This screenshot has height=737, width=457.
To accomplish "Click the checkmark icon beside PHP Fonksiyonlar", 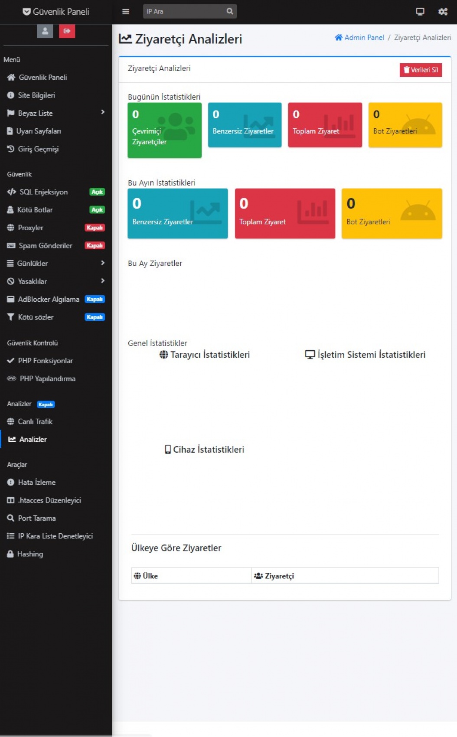I will pyautogui.click(x=11, y=361).
